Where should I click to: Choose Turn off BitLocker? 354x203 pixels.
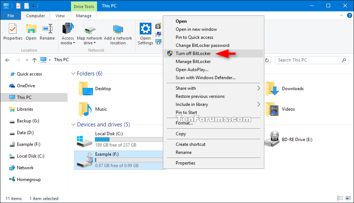(214, 53)
